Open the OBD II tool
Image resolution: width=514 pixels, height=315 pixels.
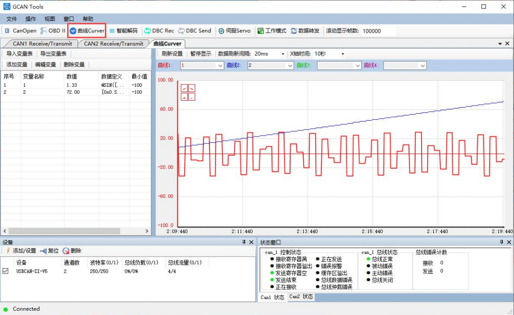point(53,31)
